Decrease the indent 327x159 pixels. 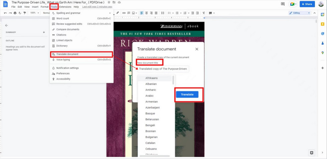(193, 13)
